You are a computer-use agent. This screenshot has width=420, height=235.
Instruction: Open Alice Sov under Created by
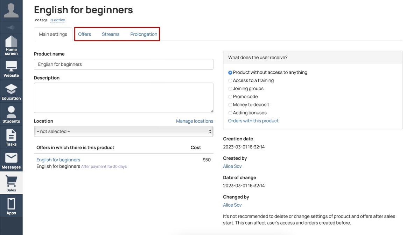pyautogui.click(x=232, y=166)
